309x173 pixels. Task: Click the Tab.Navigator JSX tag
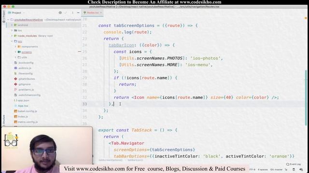[127, 143]
